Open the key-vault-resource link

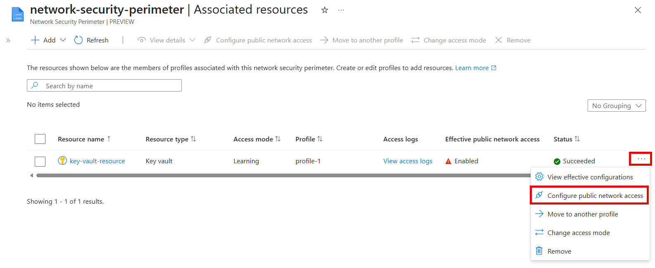97,161
